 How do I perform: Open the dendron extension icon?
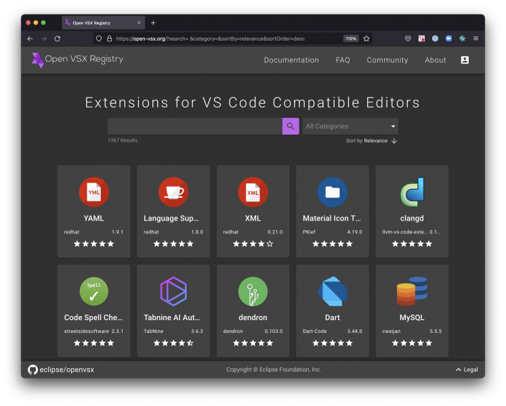pos(253,291)
